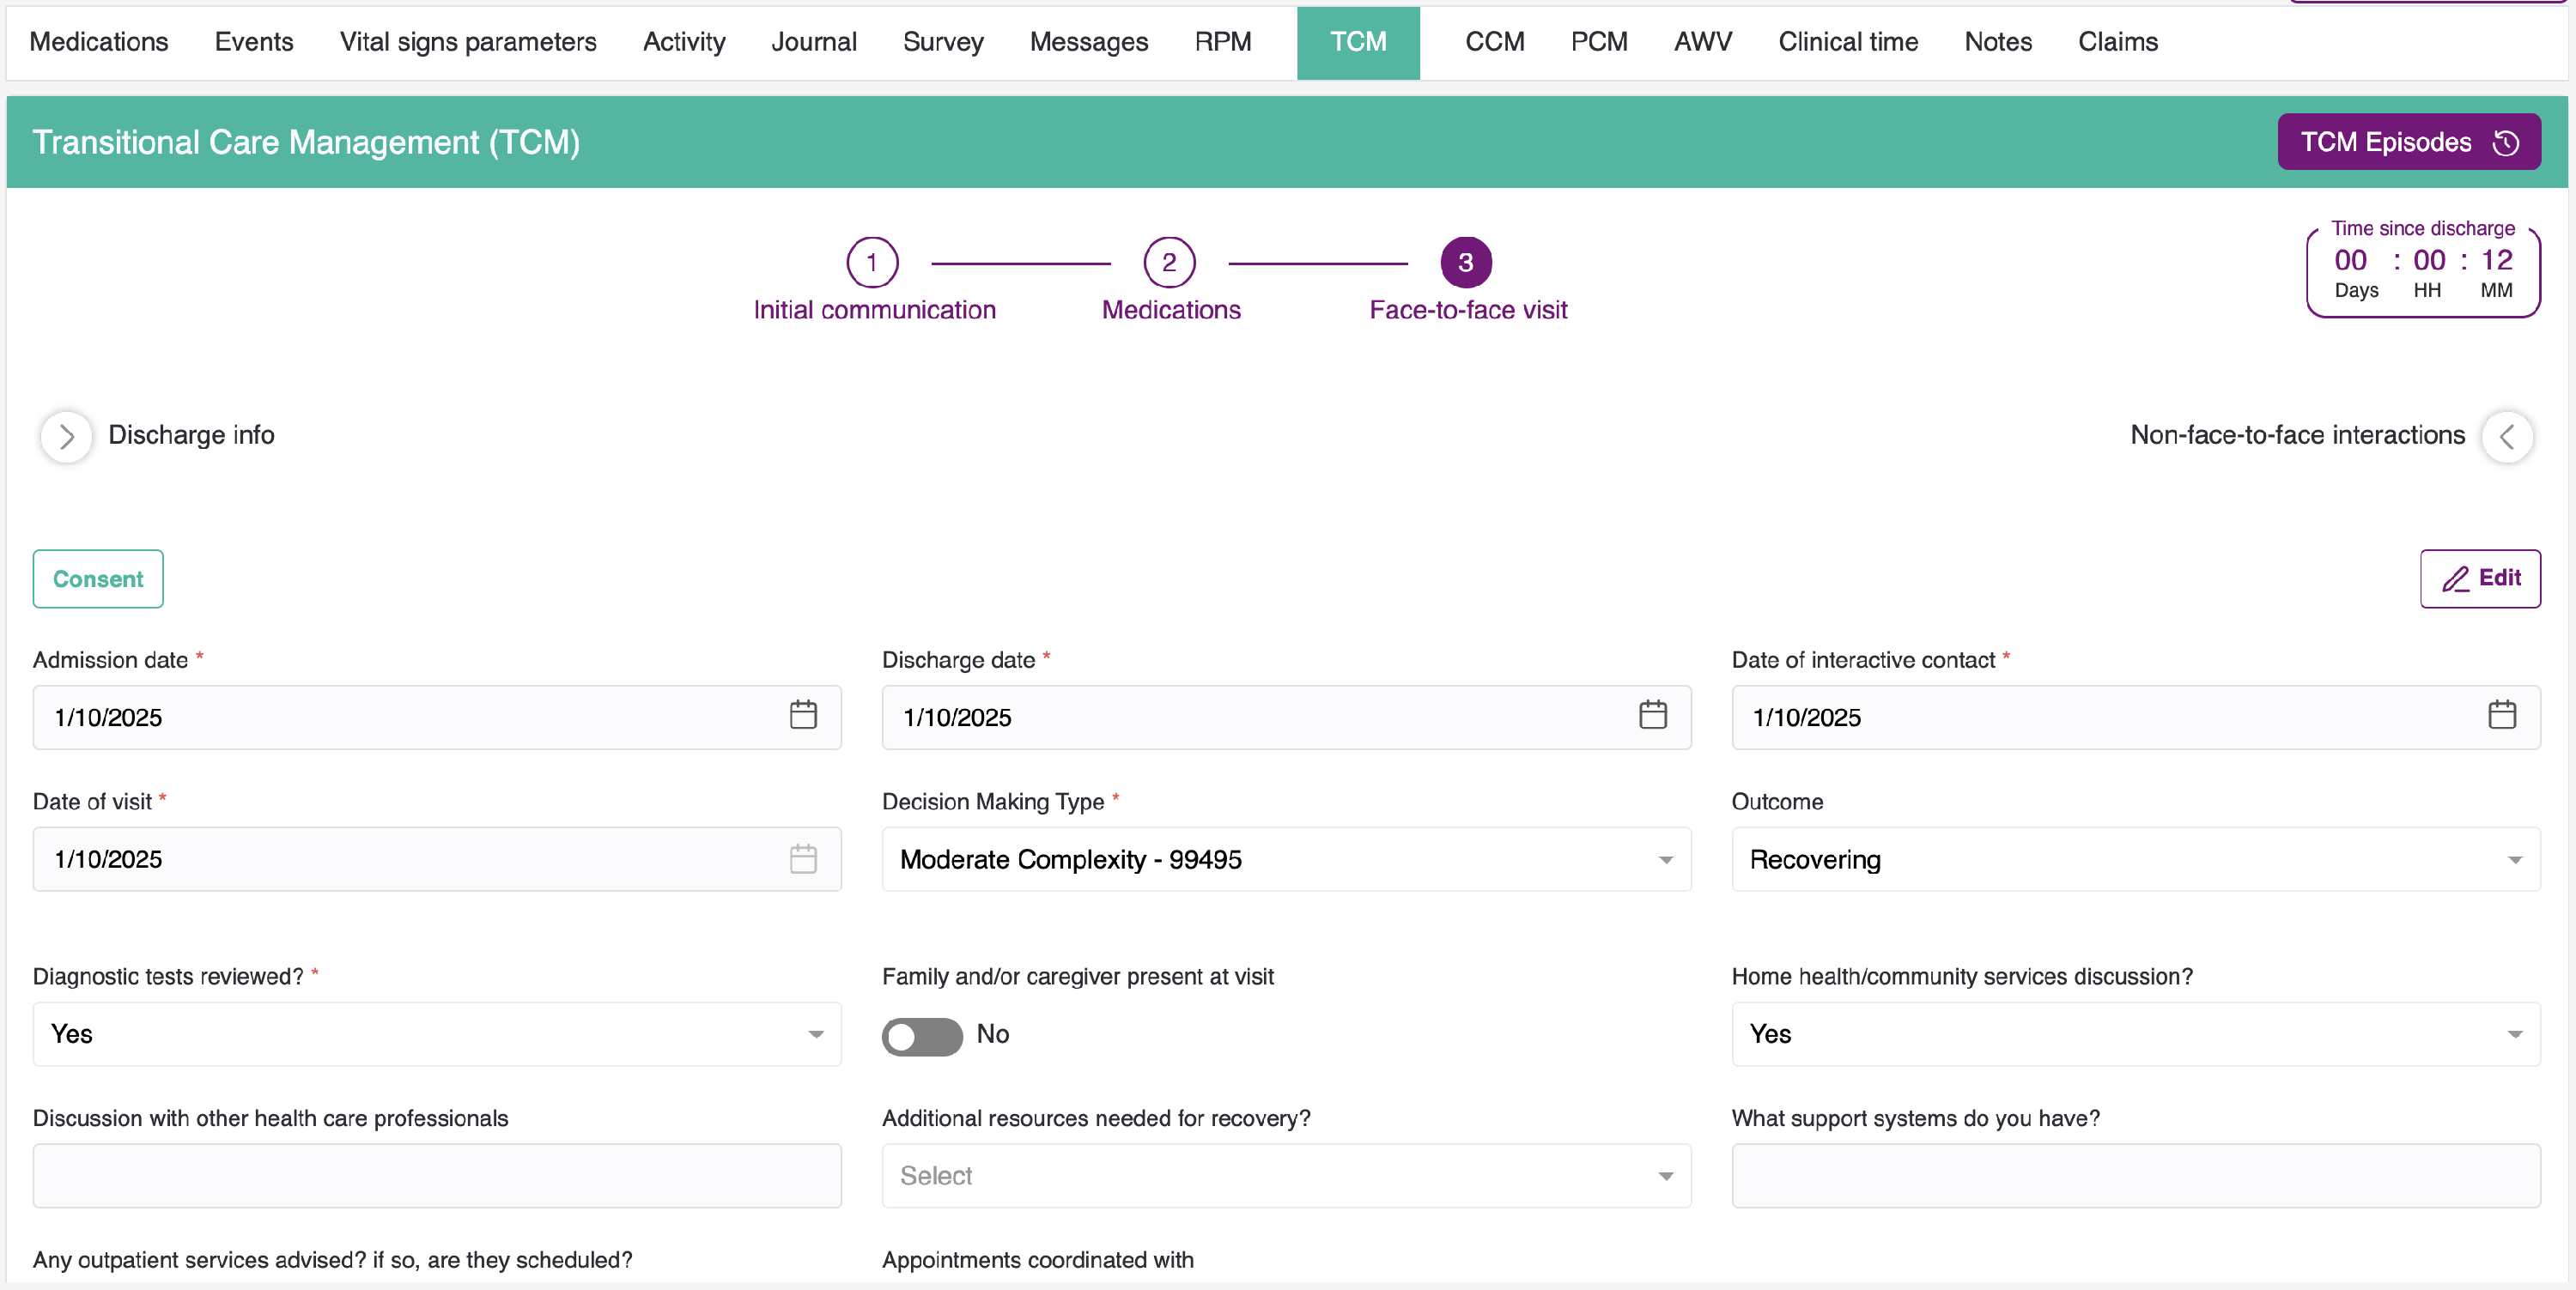Go to step 2 Medications circle
Image resolution: width=2576 pixels, height=1290 pixels.
click(x=1169, y=263)
